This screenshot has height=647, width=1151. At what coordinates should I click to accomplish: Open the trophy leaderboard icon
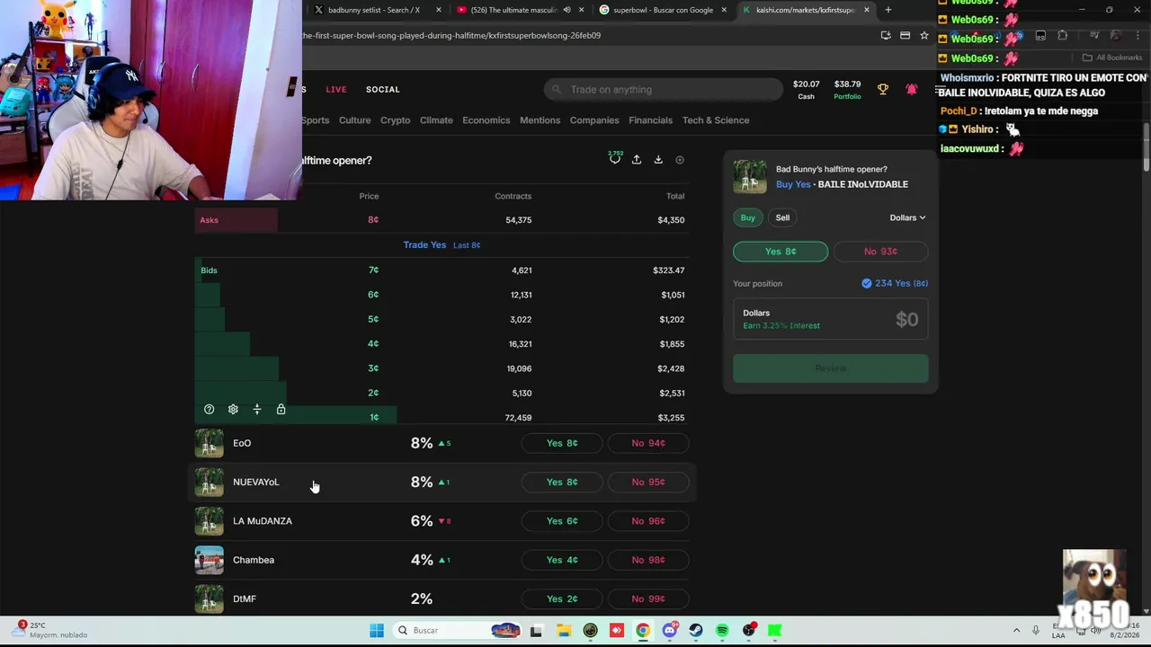click(x=883, y=90)
